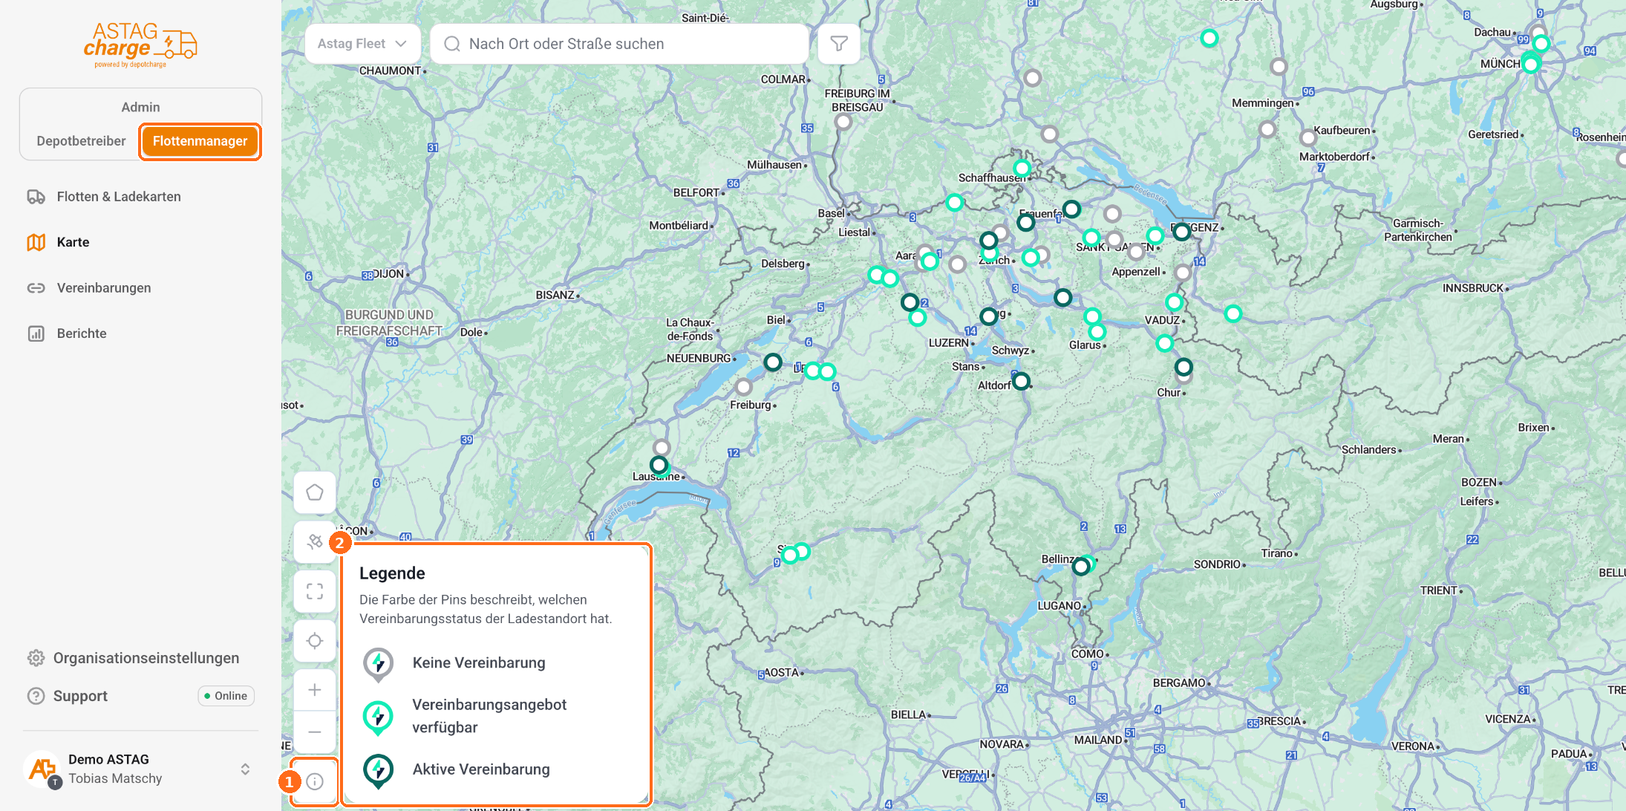Click the 'Vereinbarungsangebot verfügbar' legend pin
Screen dimensions: 1626x811
(378, 717)
